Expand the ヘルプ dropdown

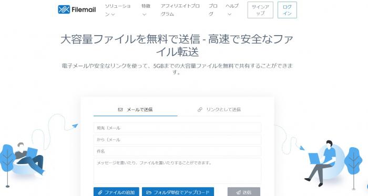pos(232,10)
